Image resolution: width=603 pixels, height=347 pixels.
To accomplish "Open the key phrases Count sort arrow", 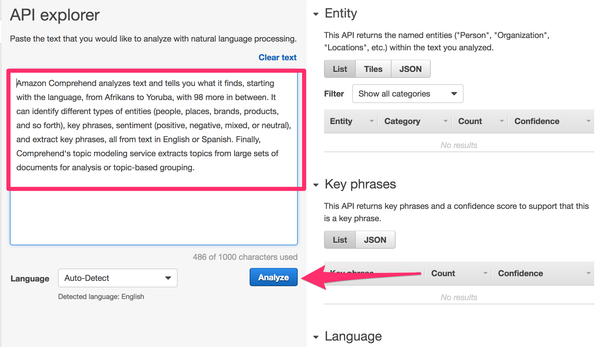I will tap(485, 273).
